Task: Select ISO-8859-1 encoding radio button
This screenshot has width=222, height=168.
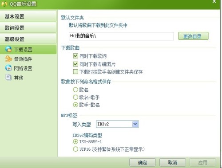Action: pyautogui.click(x=75, y=141)
